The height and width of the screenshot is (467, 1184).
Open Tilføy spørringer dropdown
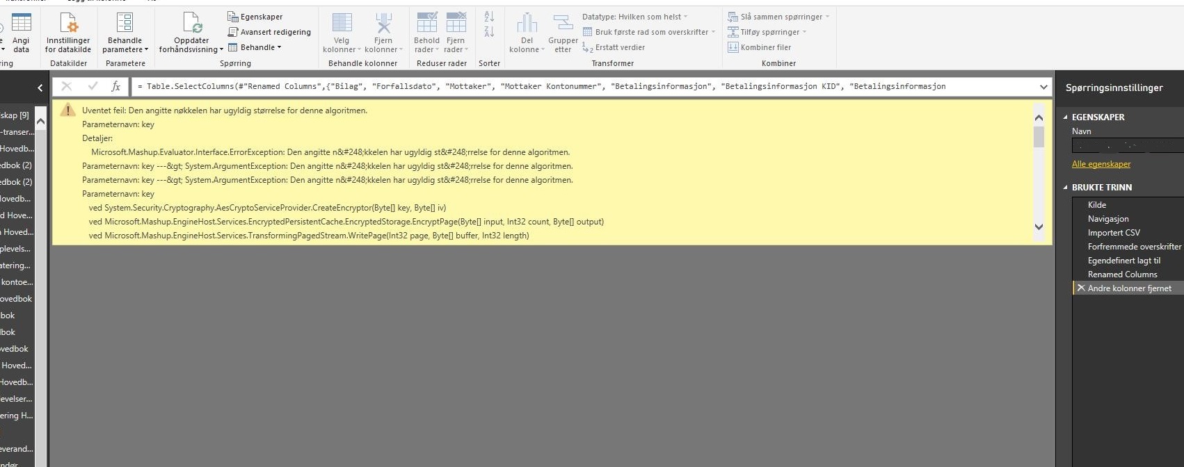coord(767,32)
